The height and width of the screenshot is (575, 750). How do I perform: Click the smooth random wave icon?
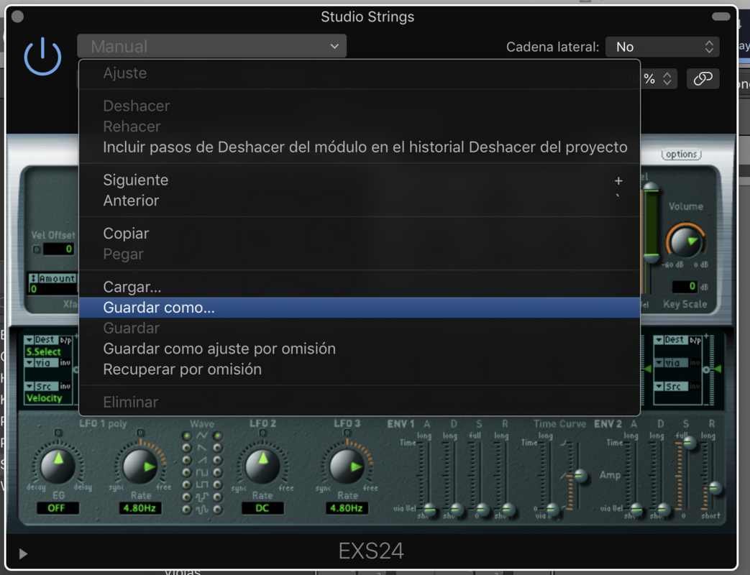click(x=202, y=510)
